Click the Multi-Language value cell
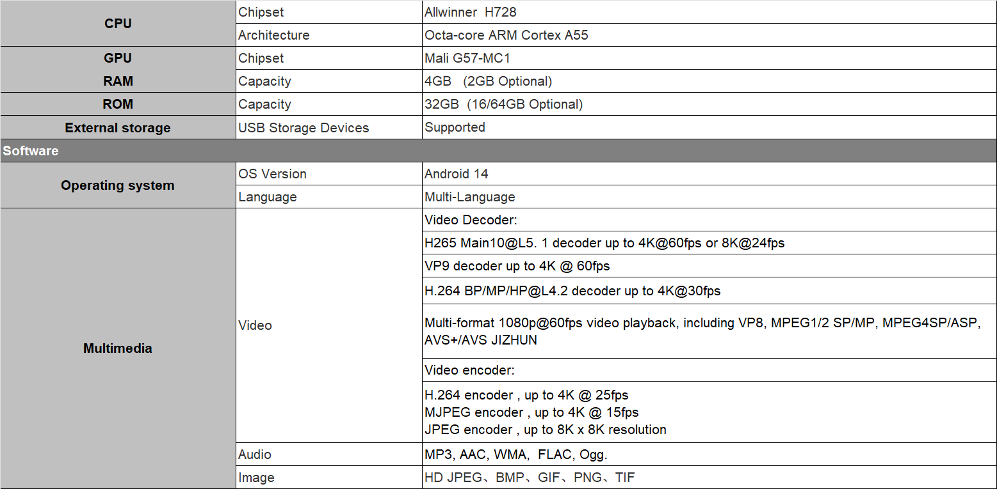 (709, 197)
